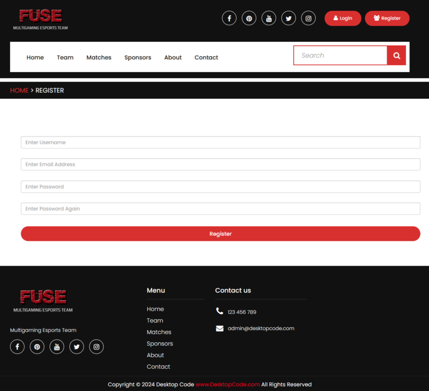Open Facebook icon in the header
Viewport: 429px width, 391px height.
point(229,18)
